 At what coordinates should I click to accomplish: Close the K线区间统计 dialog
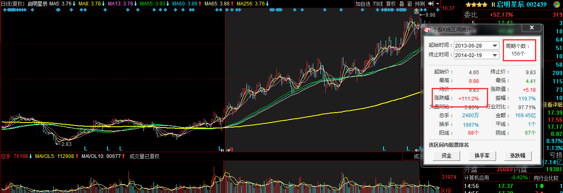[532, 28]
